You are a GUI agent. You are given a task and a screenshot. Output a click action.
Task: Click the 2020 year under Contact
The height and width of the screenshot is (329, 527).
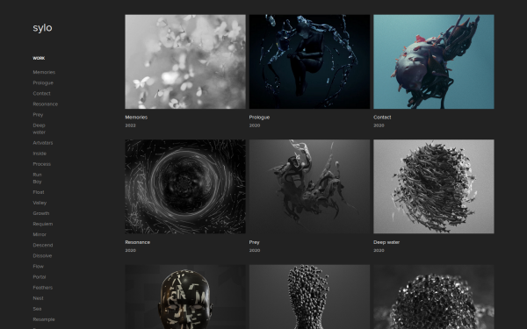point(379,125)
